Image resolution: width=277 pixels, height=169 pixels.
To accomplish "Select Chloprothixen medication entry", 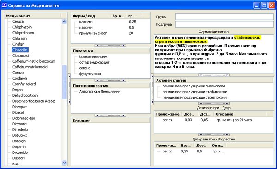I will (23, 33).
